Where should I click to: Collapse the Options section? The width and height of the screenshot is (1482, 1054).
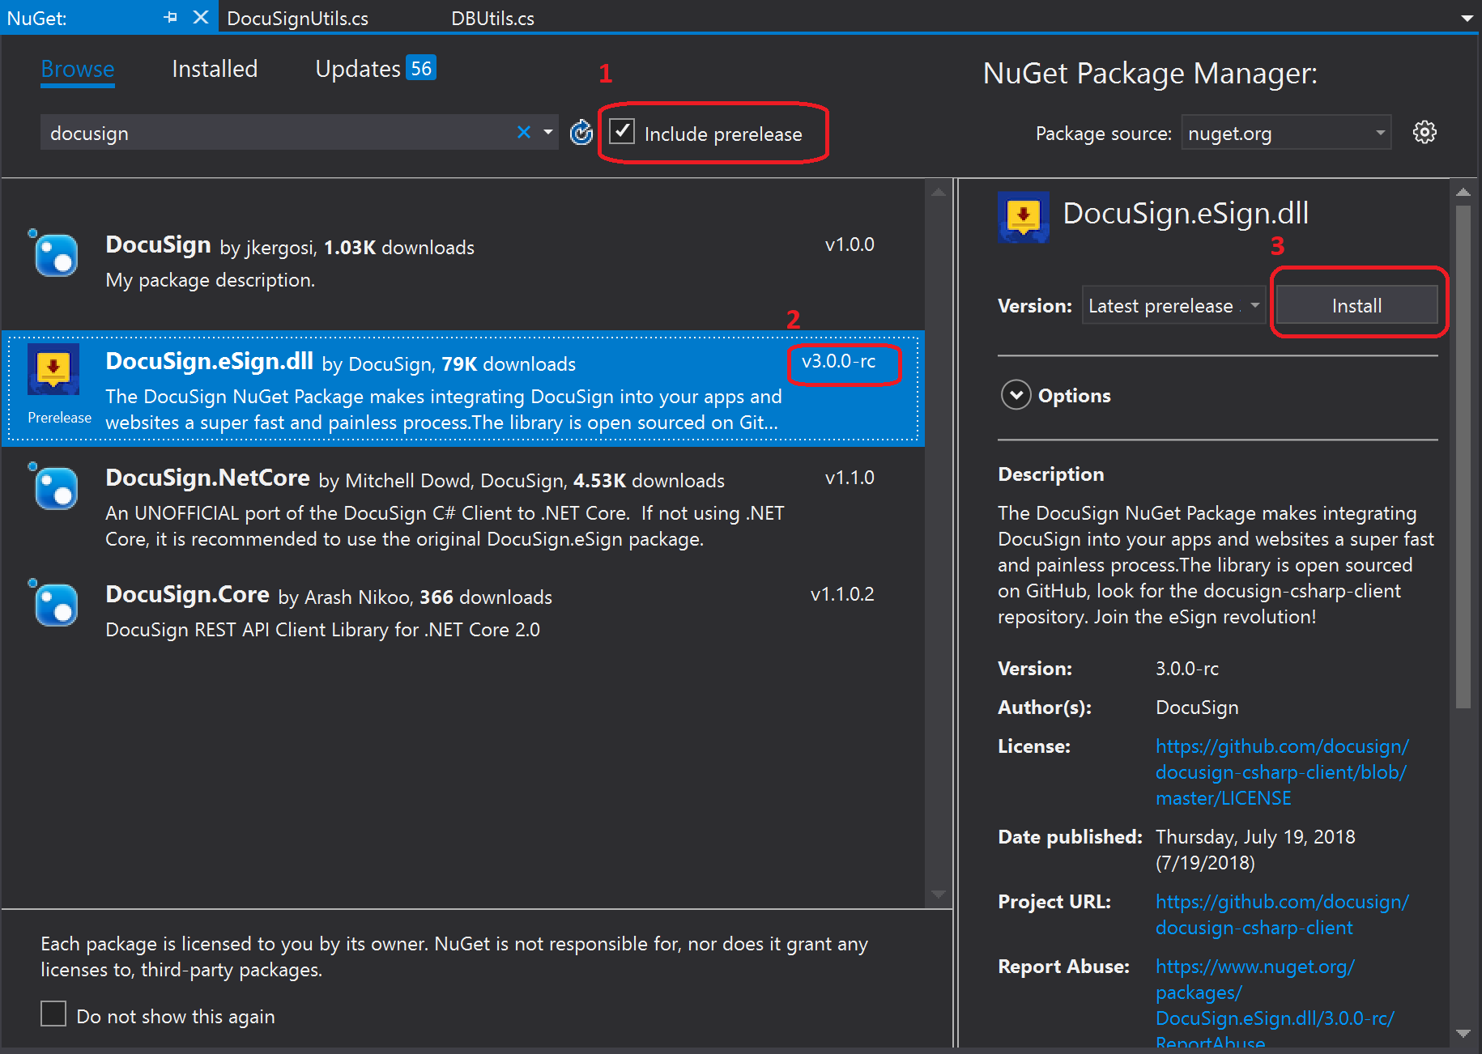pos(1016,395)
